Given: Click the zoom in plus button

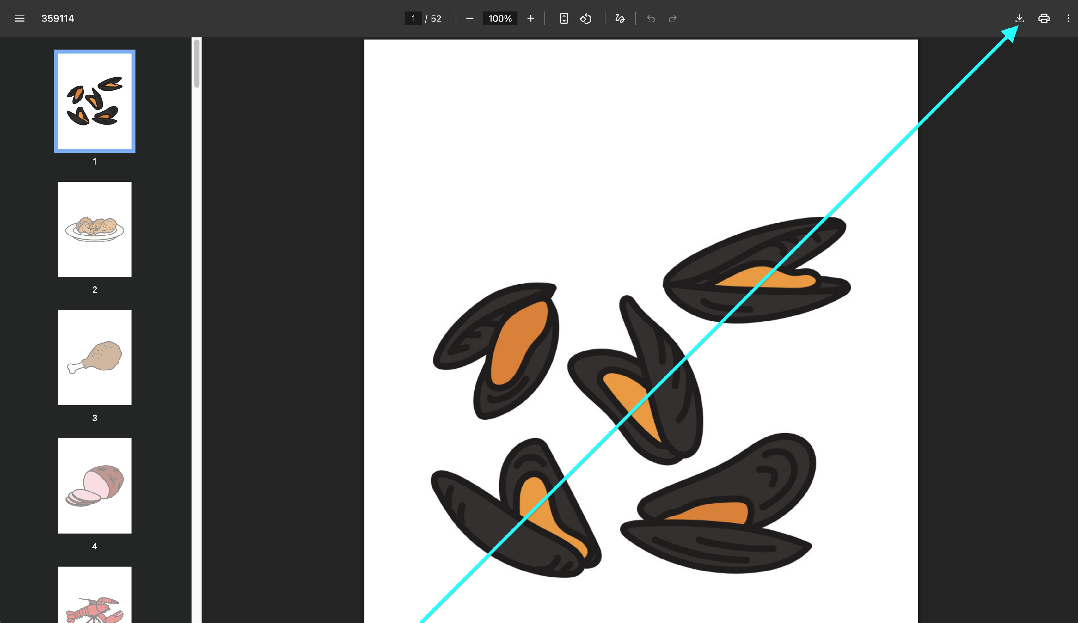Looking at the screenshot, I should click(x=530, y=18).
